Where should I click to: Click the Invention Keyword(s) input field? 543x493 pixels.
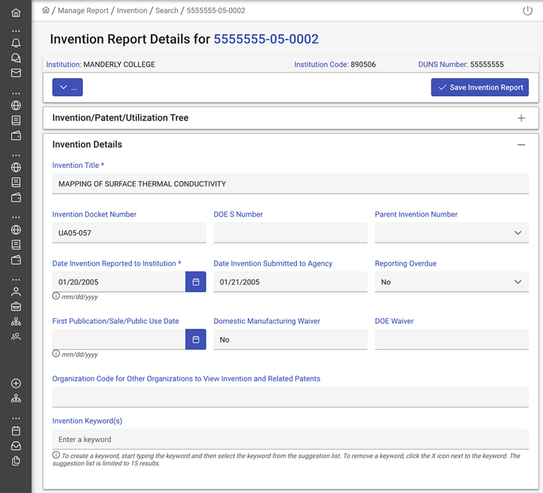(x=290, y=439)
